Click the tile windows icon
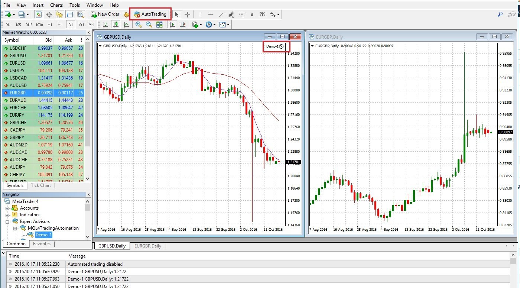520x288 pixels. (159, 25)
